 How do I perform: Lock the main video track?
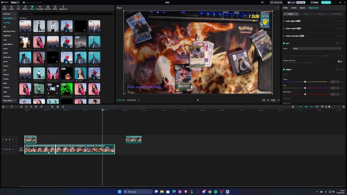6,149
